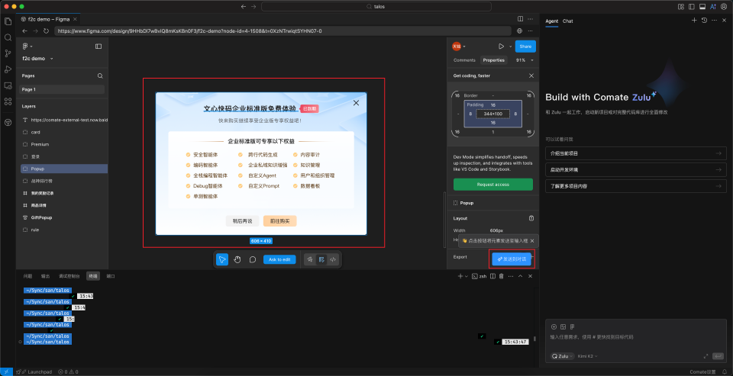Open chat history in the Agent panel
Viewport: 733px width, 376px height.
[703, 21]
